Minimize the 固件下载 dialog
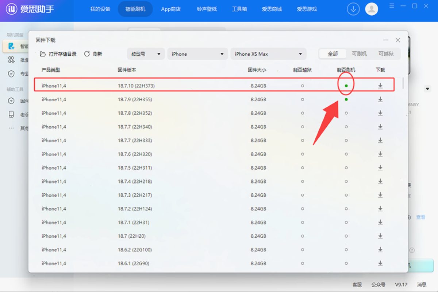The height and width of the screenshot is (292, 438). [x=385, y=40]
